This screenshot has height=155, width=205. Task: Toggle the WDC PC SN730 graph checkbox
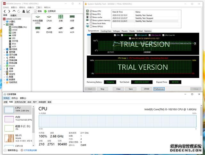point(130,39)
